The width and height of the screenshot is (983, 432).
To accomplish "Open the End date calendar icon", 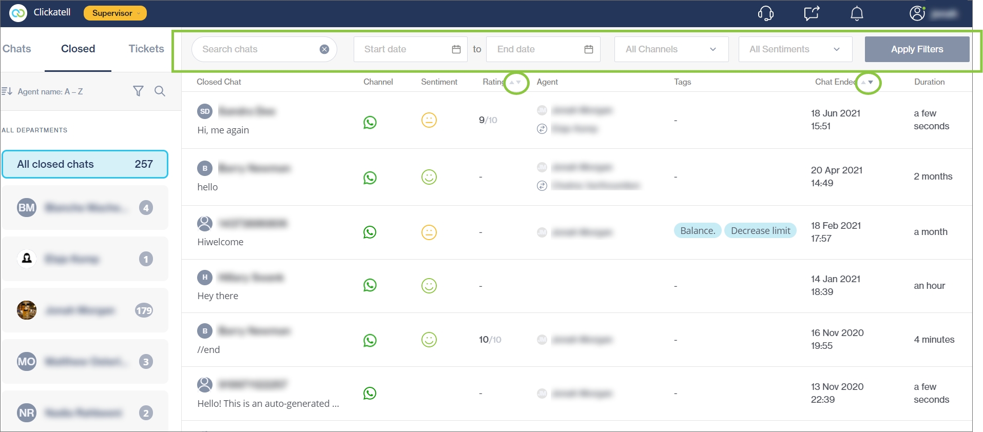I will point(588,49).
